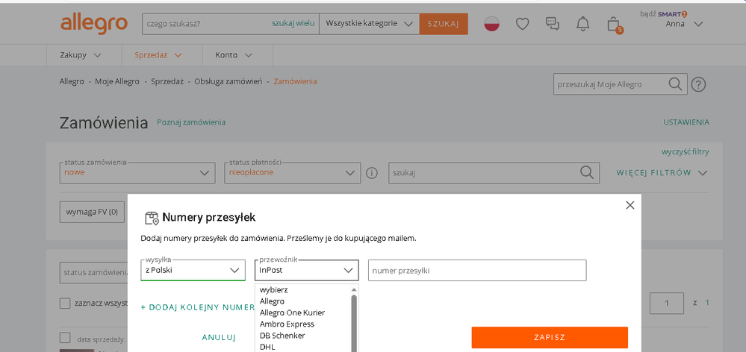
Task: Open notifications bell icon
Action: pyautogui.click(x=582, y=24)
